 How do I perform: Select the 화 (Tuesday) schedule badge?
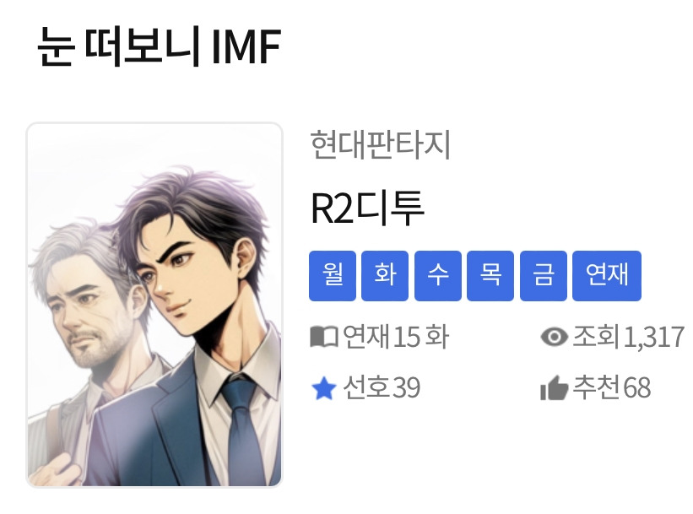pos(385,276)
